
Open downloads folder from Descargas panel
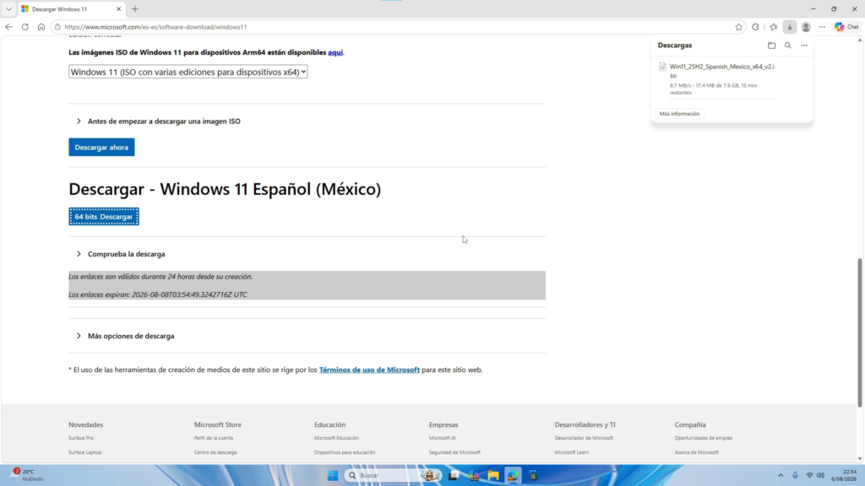(771, 46)
